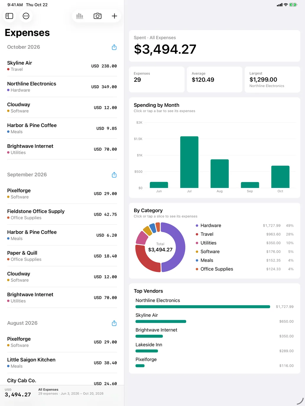The image size is (305, 406).
Task: Open the Northline Electronics USD 349.00 expense
Action: pyautogui.click(x=62, y=87)
